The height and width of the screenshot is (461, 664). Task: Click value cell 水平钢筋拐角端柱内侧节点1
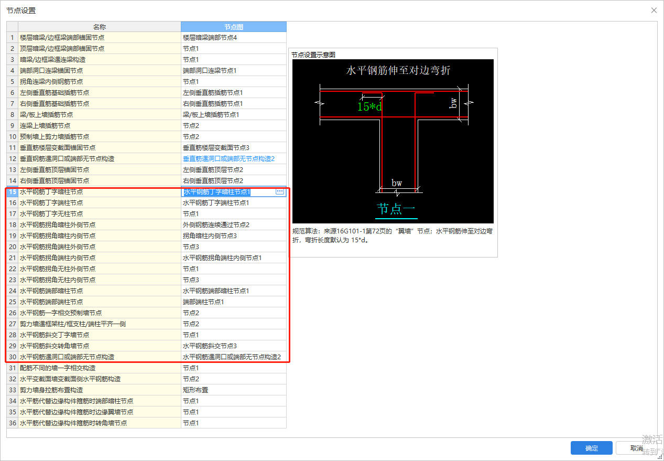click(x=234, y=258)
